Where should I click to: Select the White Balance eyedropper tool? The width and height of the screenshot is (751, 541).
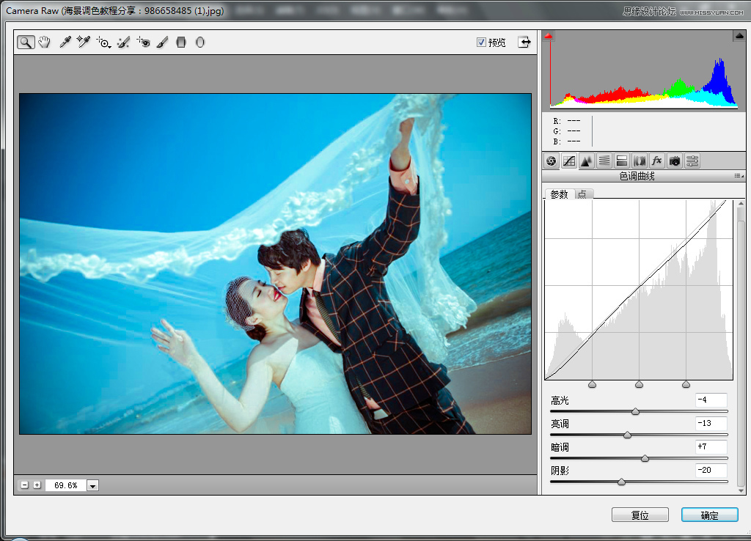click(65, 43)
